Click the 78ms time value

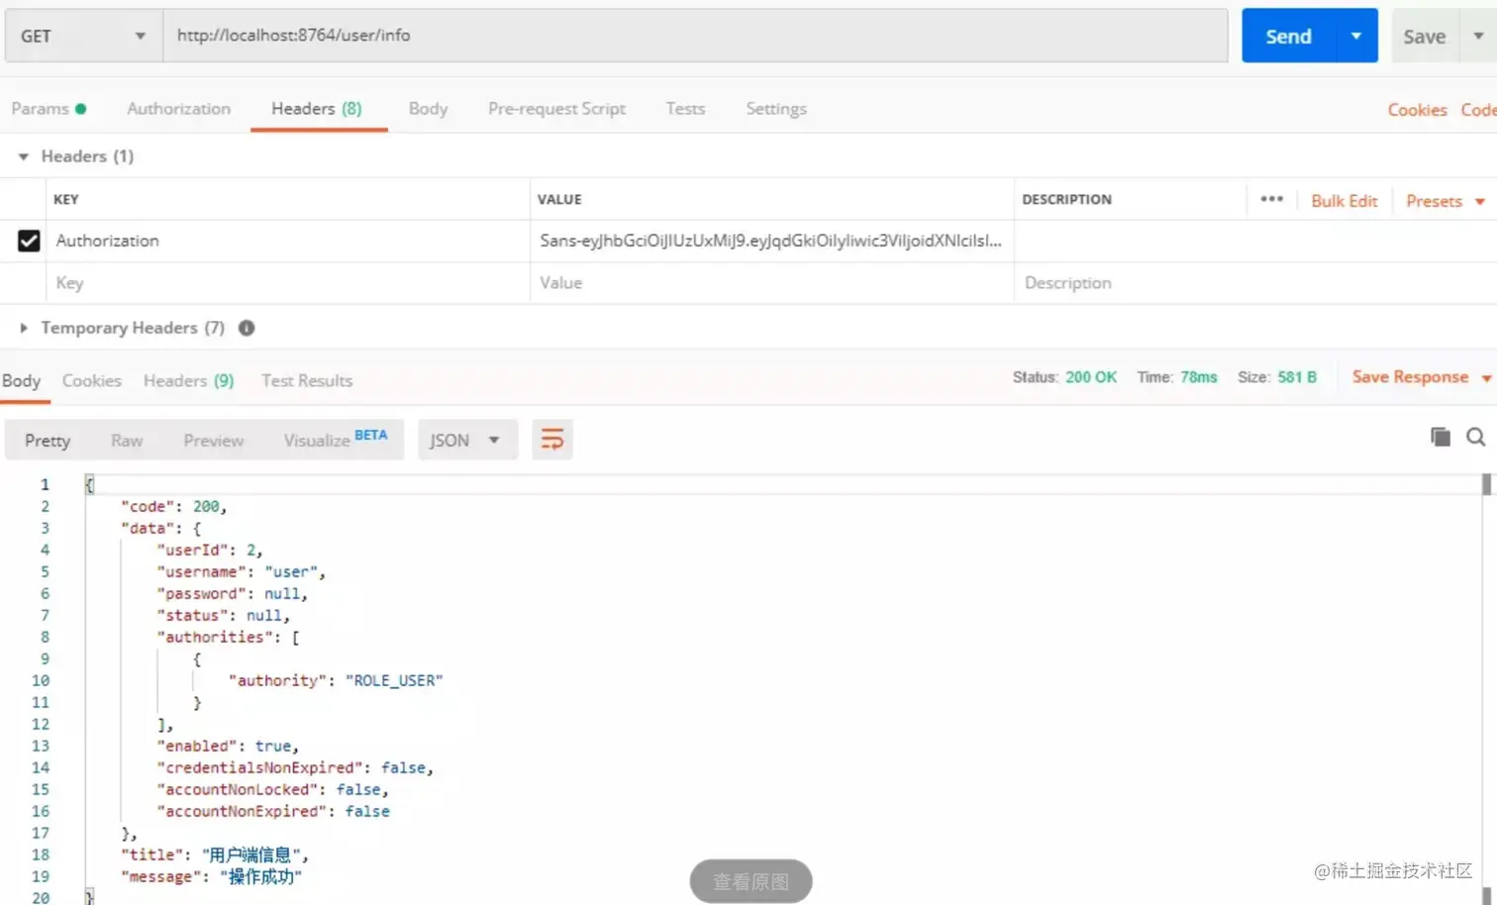[1198, 377]
